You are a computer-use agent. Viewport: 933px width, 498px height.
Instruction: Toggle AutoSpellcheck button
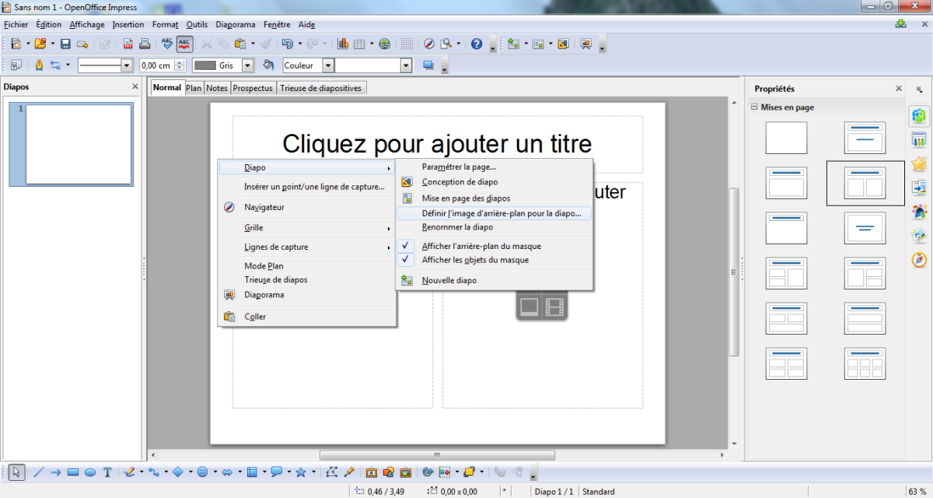click(x=185, y=44)
